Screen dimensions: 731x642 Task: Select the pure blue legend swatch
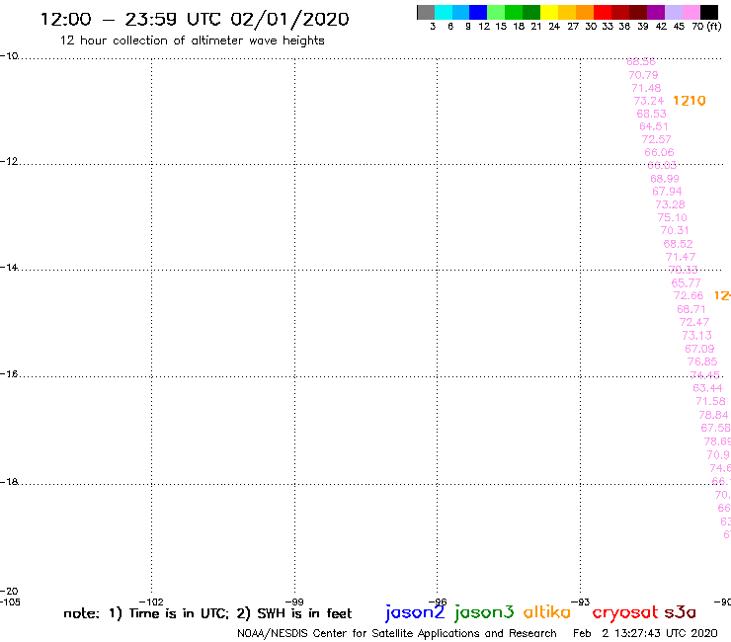(478, 12)
